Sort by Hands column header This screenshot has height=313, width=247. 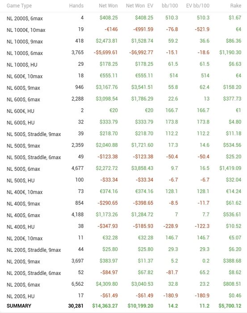coord(76,6)
